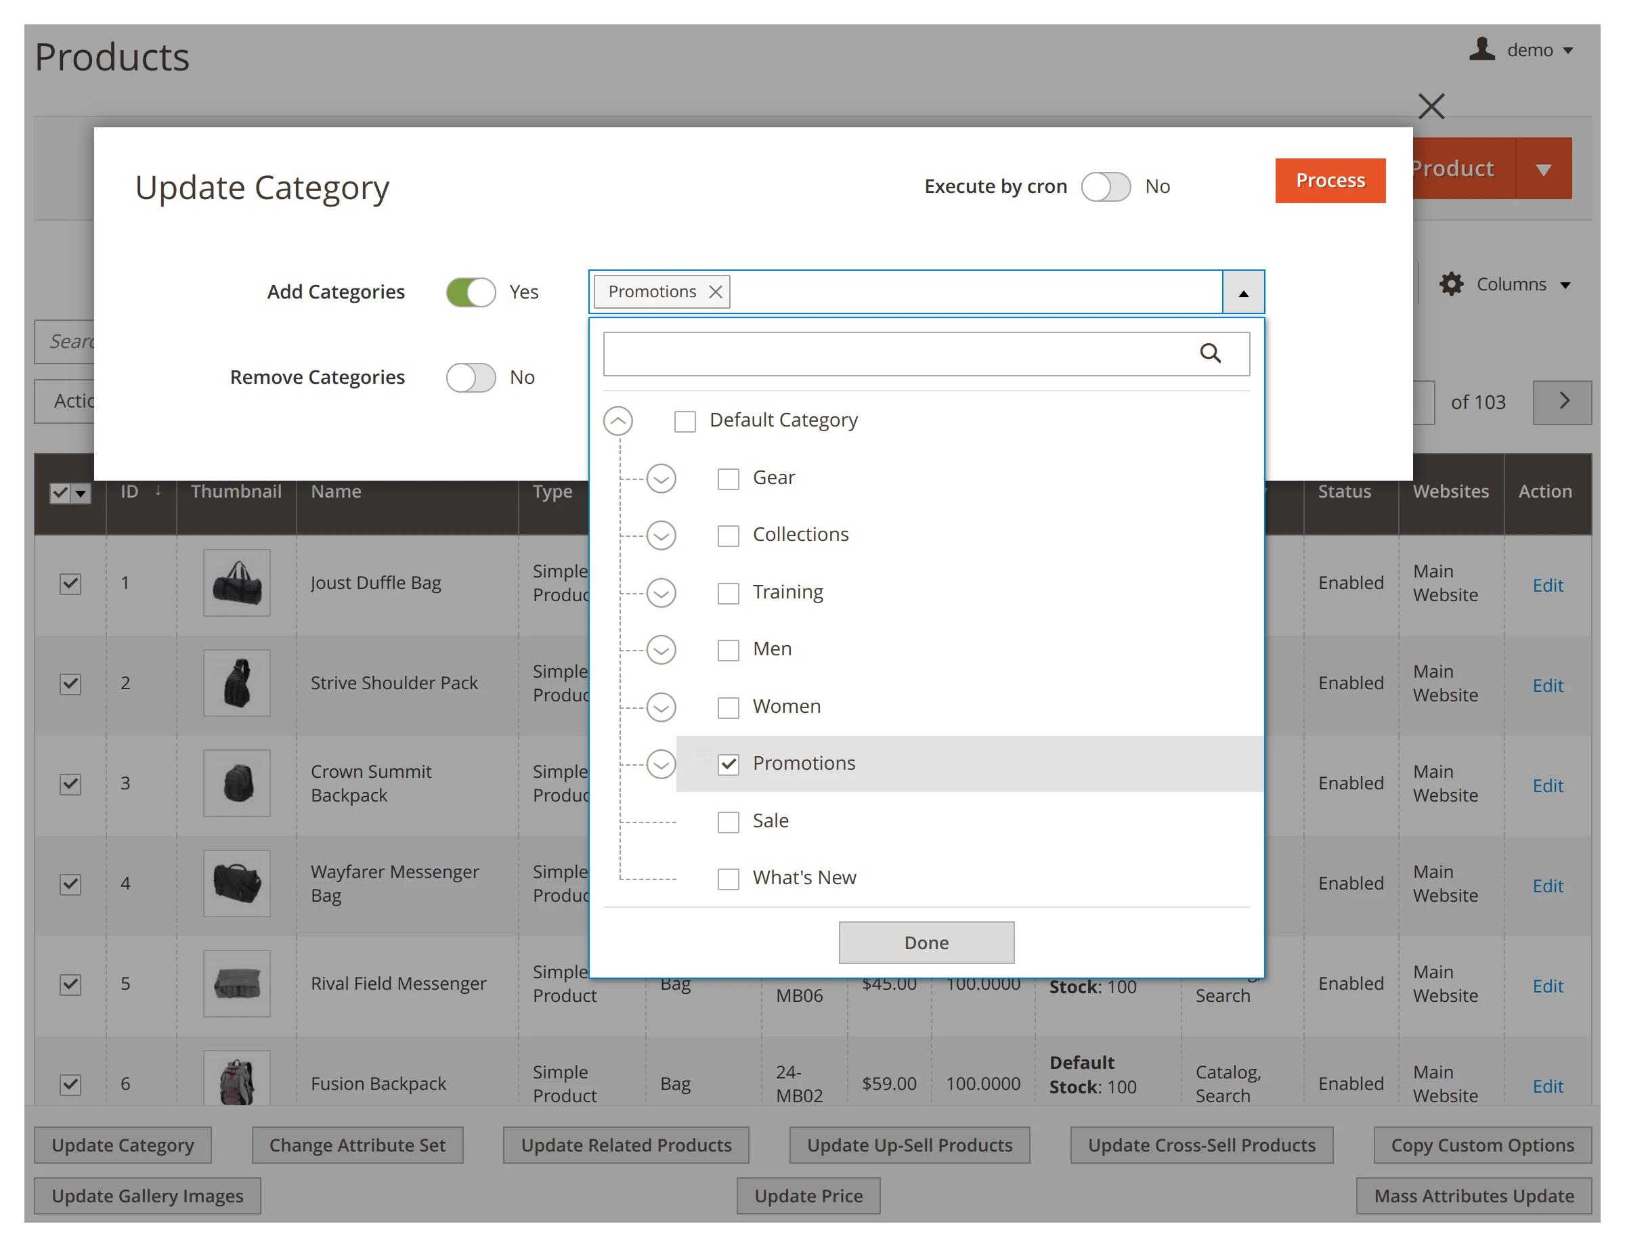
Task: Collapse the Default Category tree node
Action: [x=617, y=421]
